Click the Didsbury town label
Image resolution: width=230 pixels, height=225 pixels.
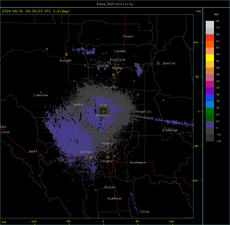point(102,115)
